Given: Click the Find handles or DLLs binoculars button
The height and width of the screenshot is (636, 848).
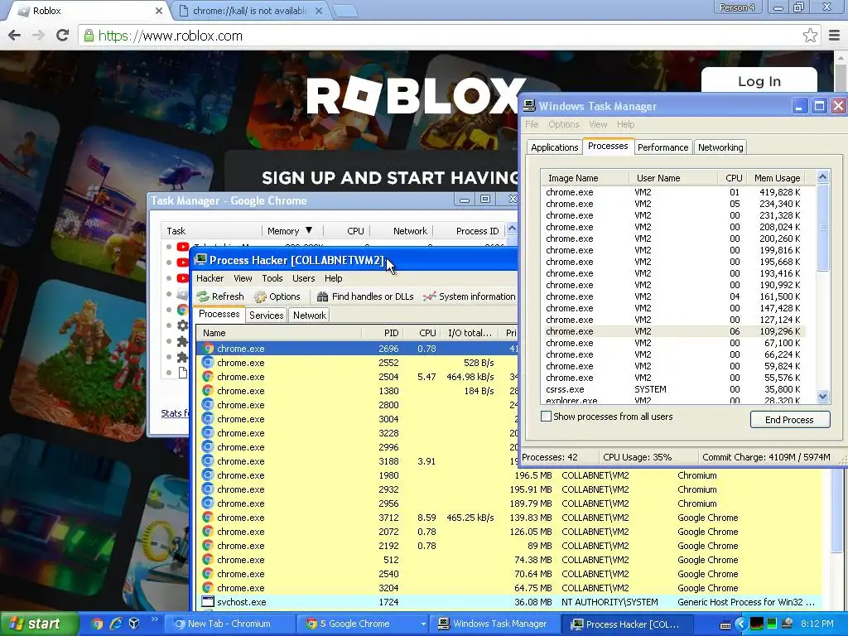Looking at the screenshot, I should [365, 296].
